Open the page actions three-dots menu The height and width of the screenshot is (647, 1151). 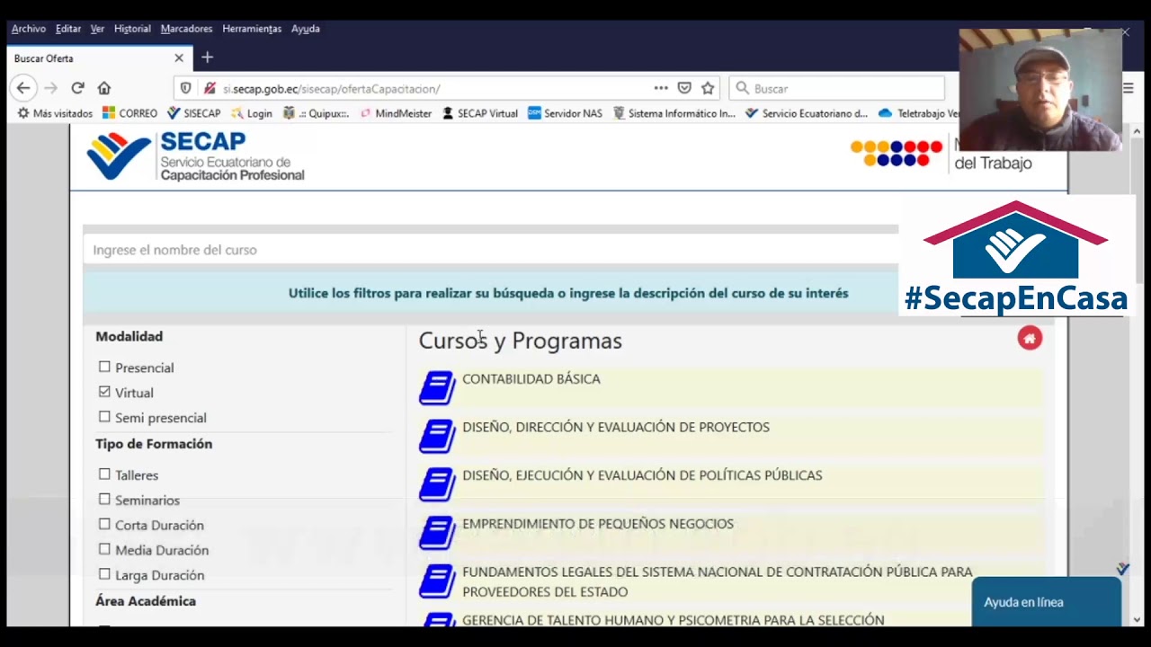tap(661, 88)
